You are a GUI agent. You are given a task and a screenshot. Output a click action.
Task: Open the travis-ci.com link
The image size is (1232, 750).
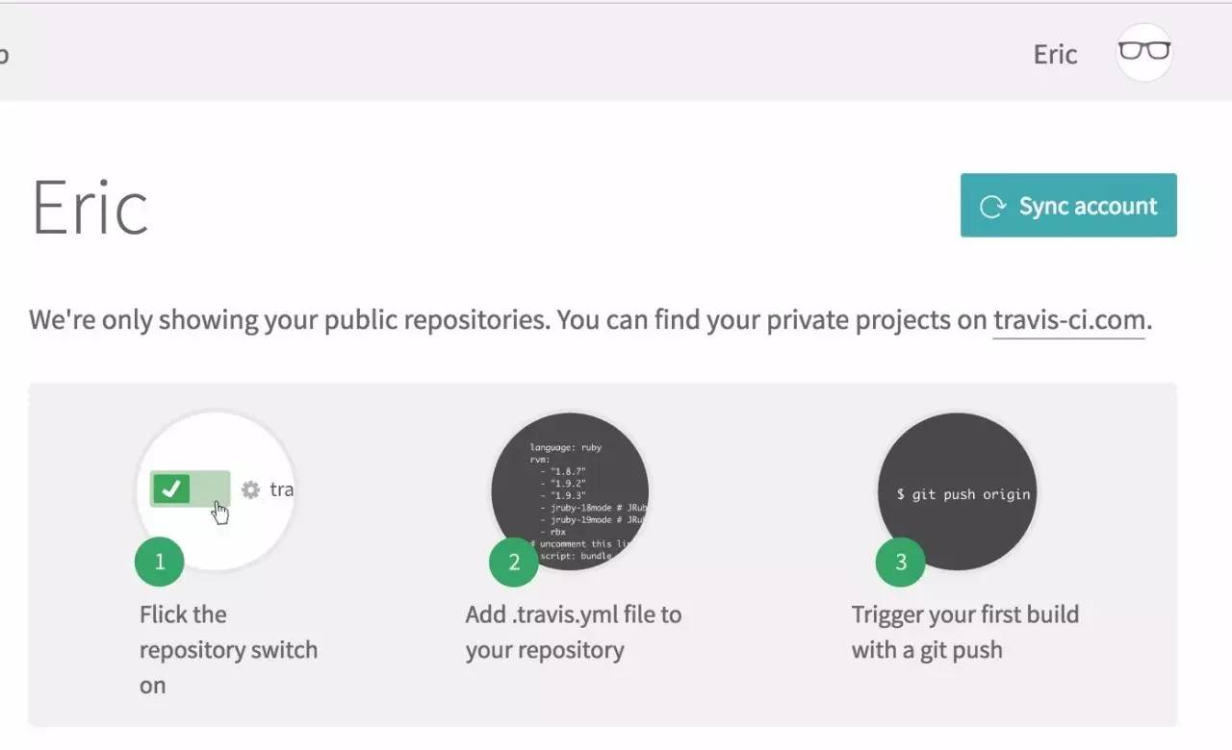1068,320
